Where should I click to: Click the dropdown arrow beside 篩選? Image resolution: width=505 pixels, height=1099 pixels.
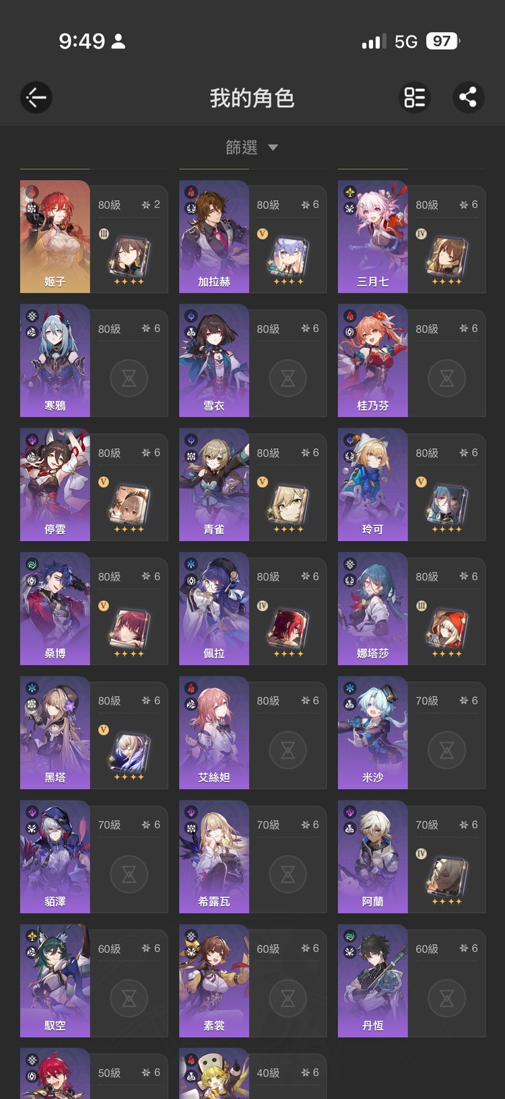[273, 148]
